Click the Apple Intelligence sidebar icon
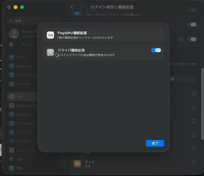The height and width of the screenshot is (176, 204). 11,106
